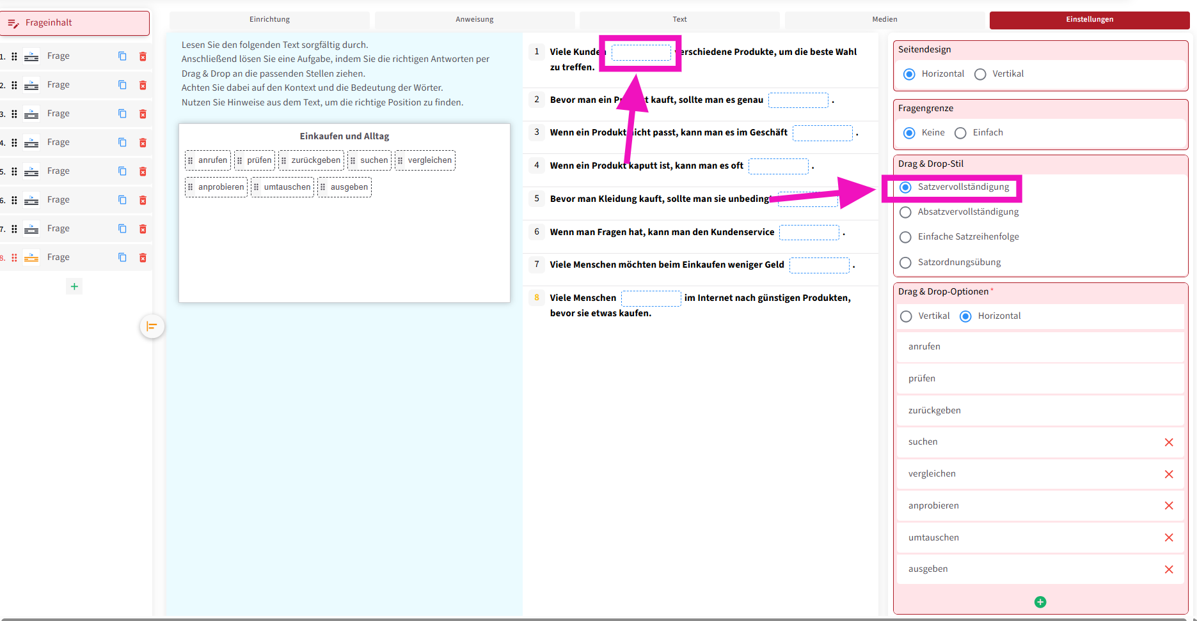Select Vertikal for Seitendesign
1197x621 pixels.
point(980,74)
